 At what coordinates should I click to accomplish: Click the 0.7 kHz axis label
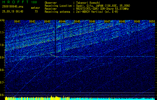pyautogui.click(x=2, y=82)
